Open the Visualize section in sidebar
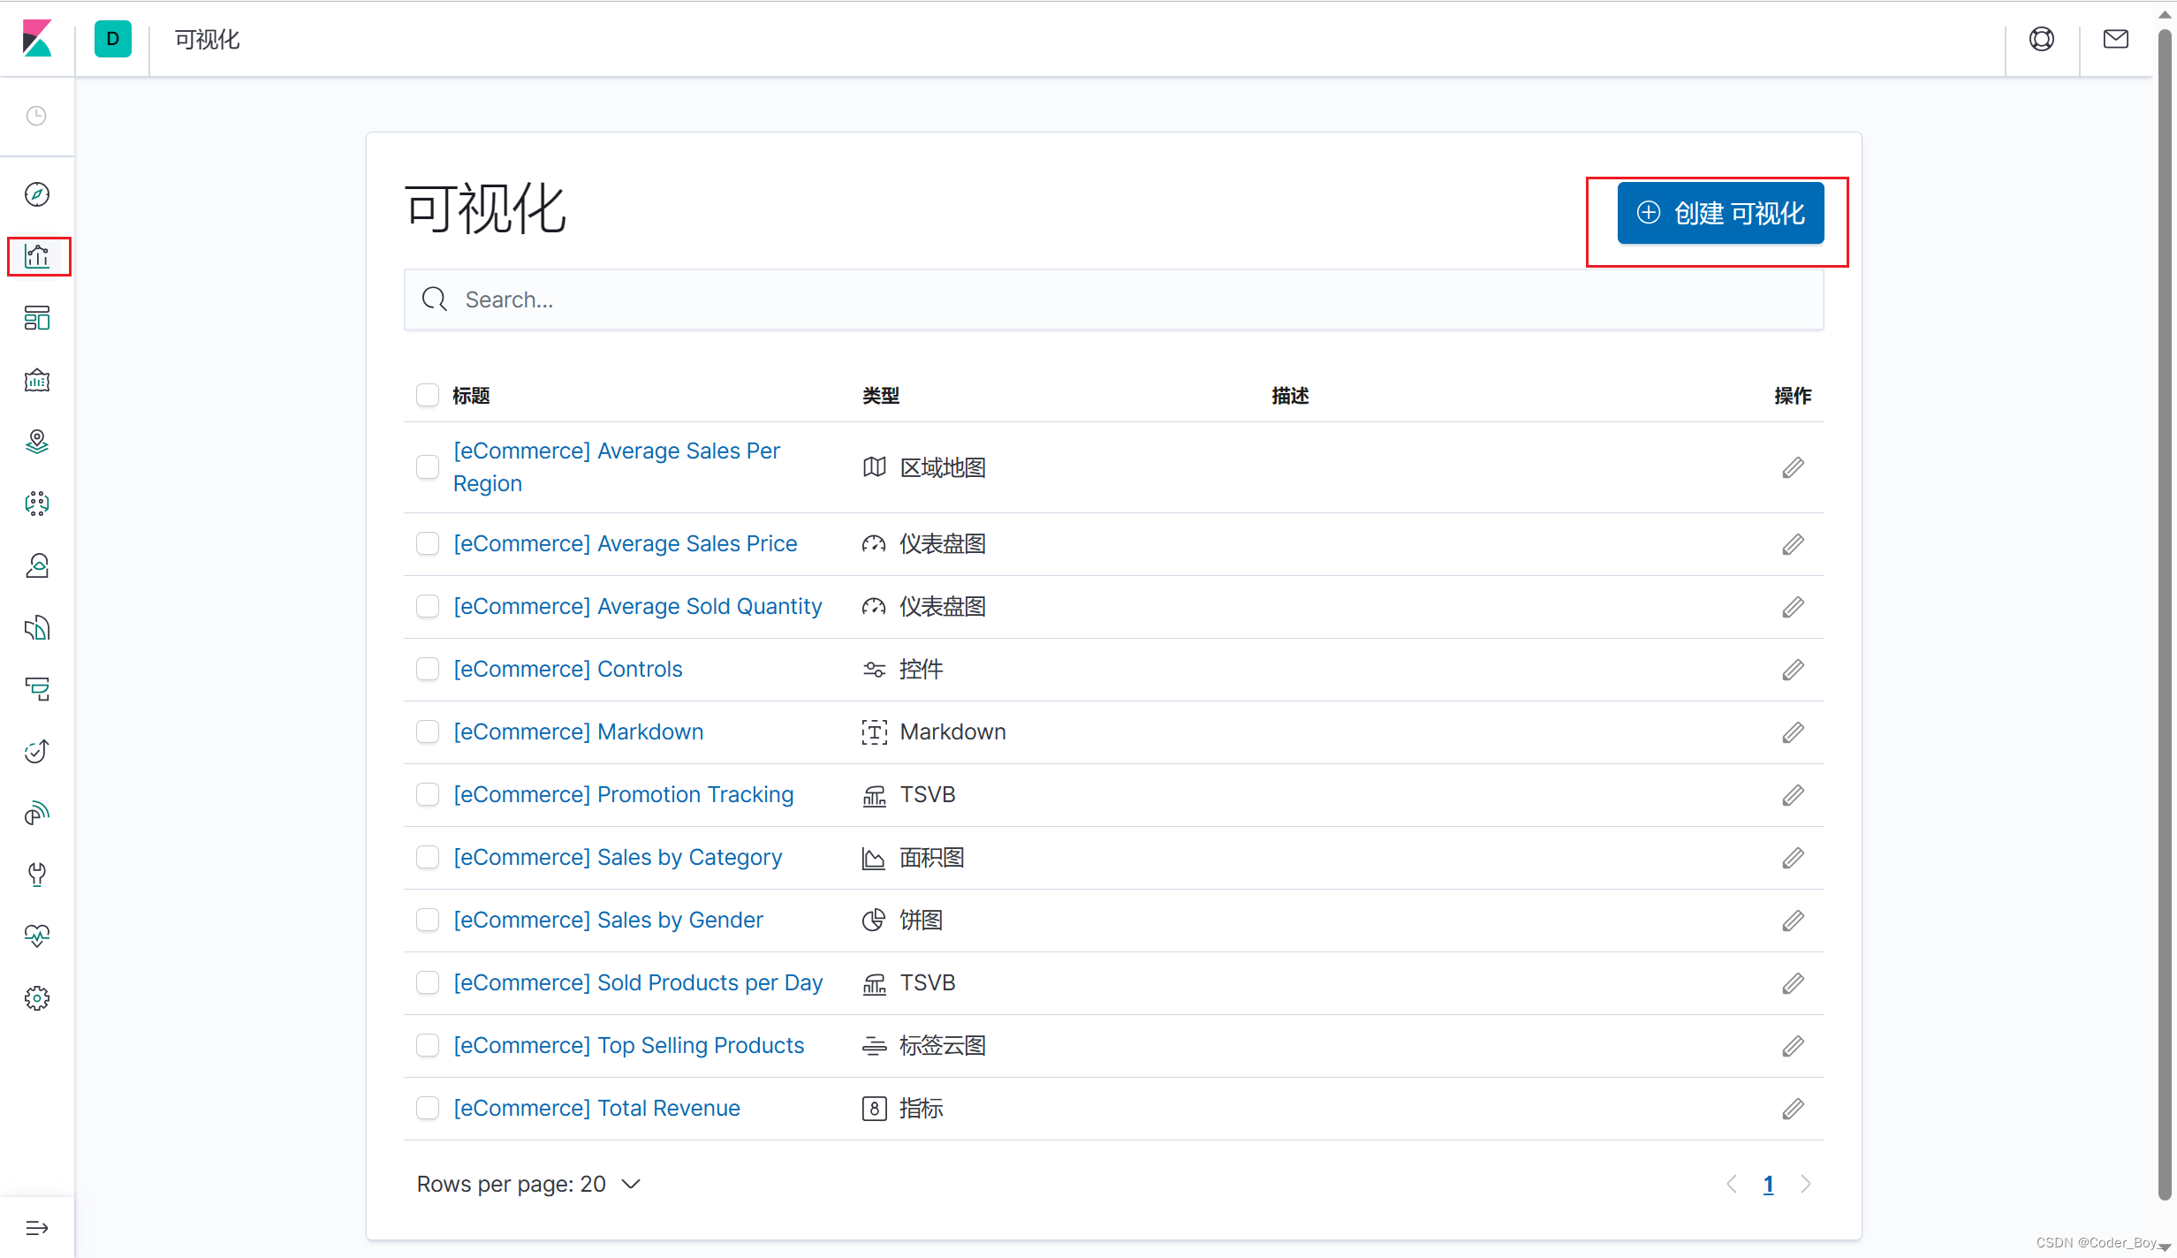The height and width of the screenshot is (1258, 2177). [x=36, y=256]
